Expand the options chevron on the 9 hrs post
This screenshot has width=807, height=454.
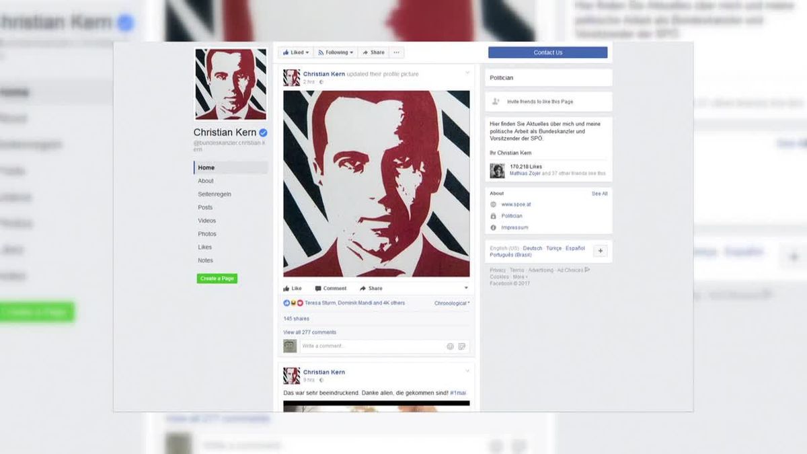[467, 371]
